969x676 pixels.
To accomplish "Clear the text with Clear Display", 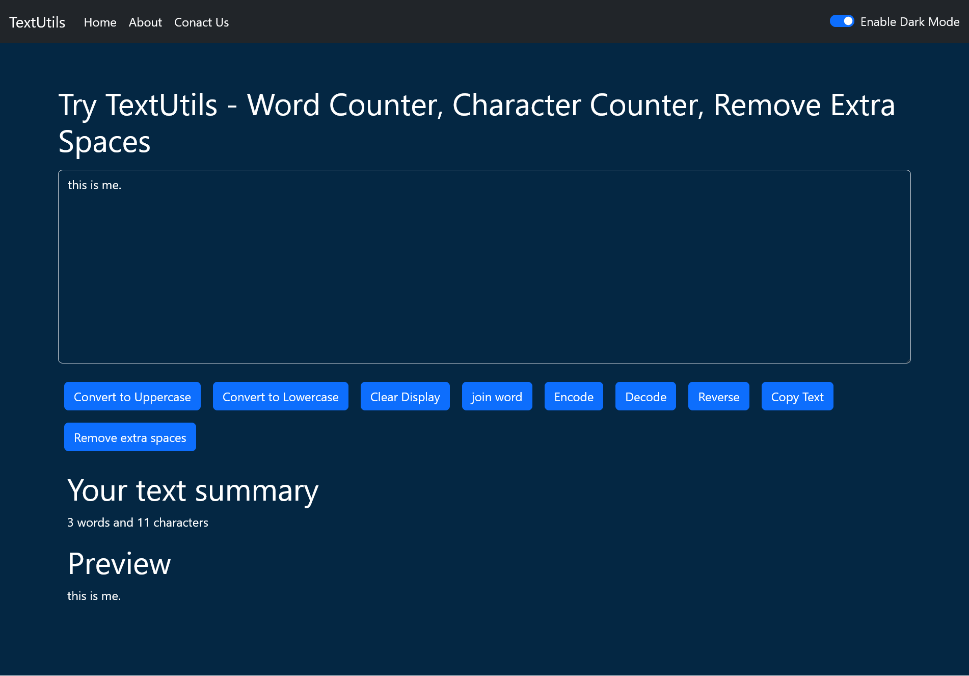I will [x=405, y=396].
